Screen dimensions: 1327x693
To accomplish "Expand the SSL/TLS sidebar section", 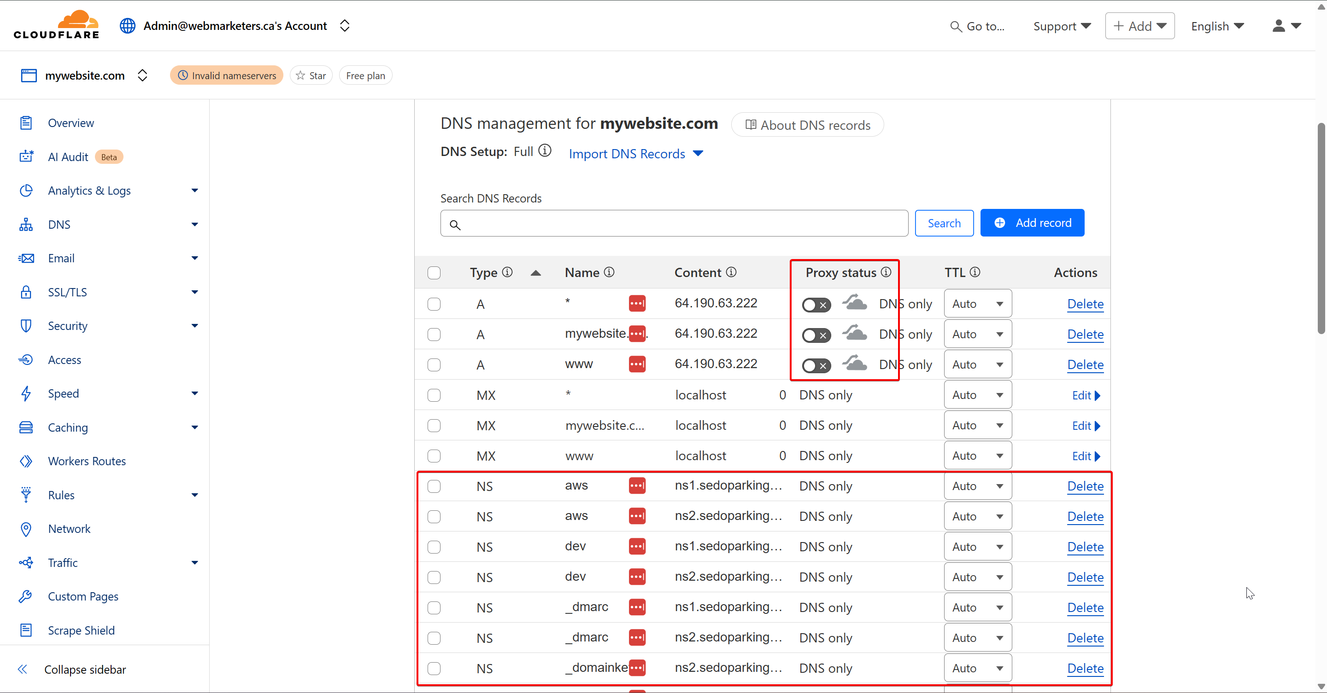I will pyautogui.click(x=194, y=292).
